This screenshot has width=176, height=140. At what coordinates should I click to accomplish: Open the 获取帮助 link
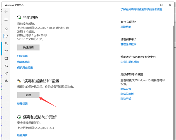(126, 27)
